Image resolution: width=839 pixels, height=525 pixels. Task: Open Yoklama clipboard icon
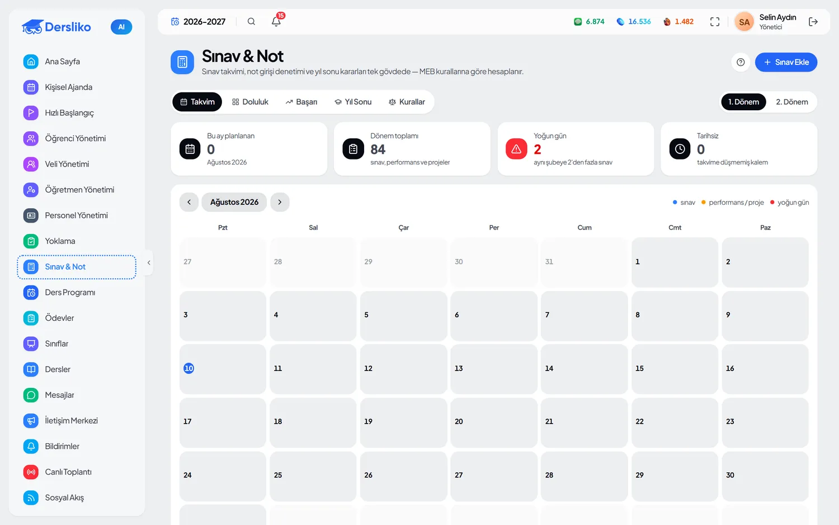pyautogui.click(x=31, y=241)
